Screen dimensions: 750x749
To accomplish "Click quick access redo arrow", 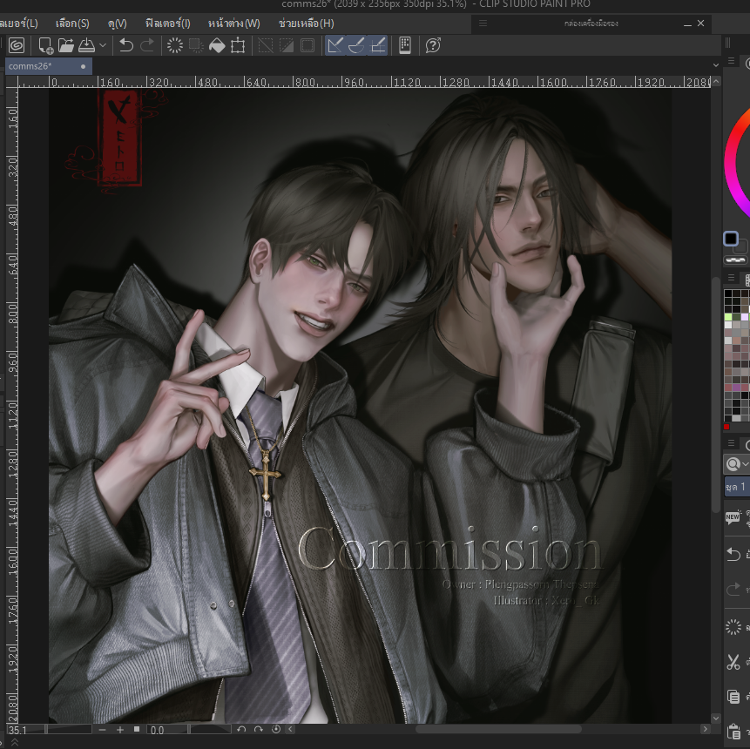I will (733, 590).
